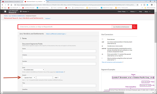This screenshot has height=94, width=157.
Task: Open the Lexis Advance Resources bookmark
Action: tap(43, 8)
